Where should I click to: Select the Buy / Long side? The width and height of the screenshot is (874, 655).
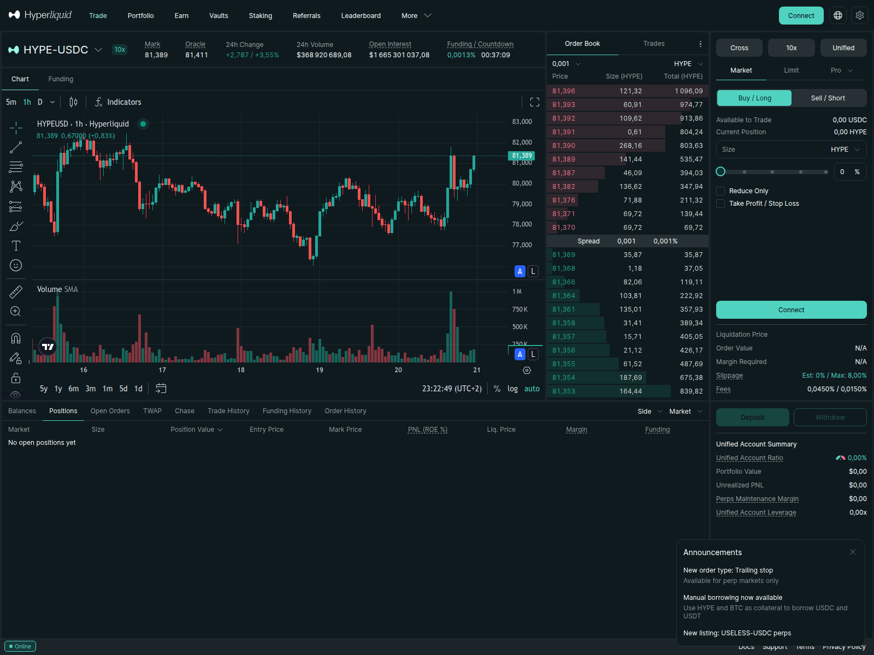(754, 98)
